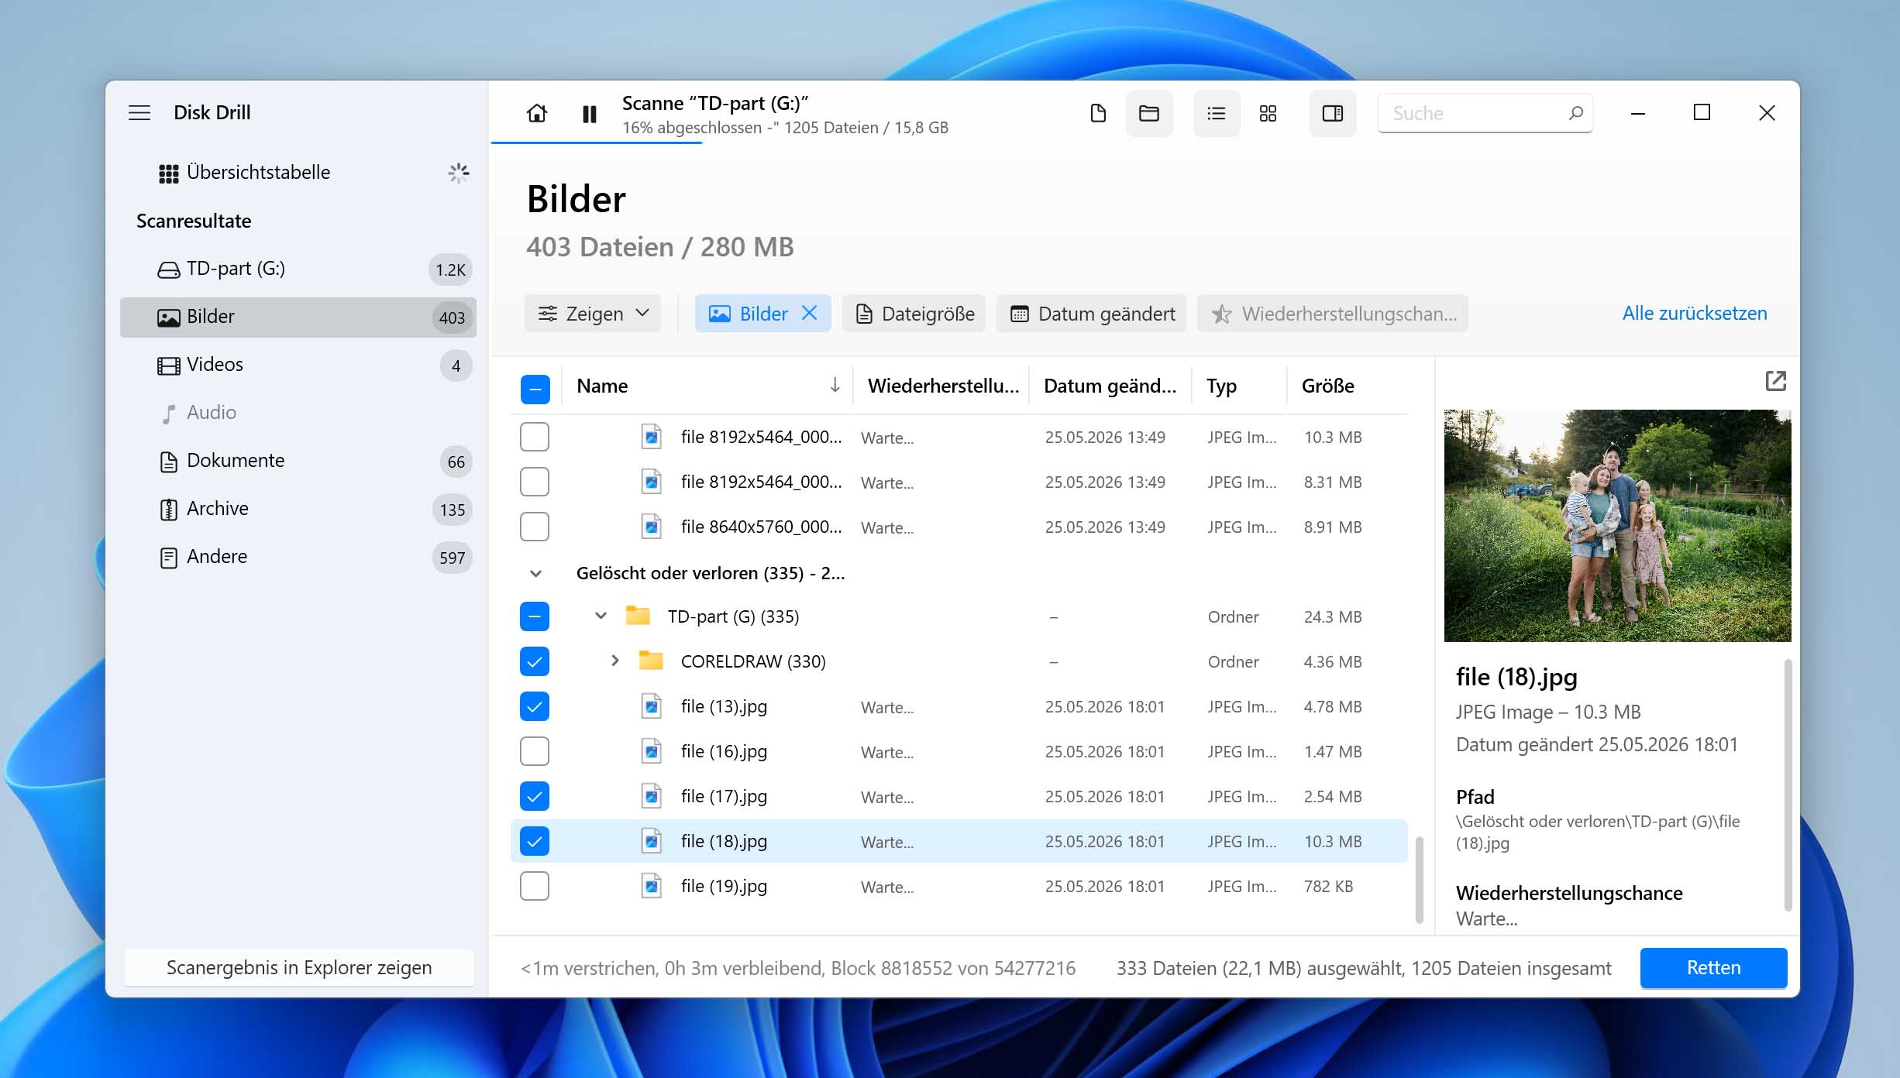This screenshot has height=1078, width=1900.
Task: Open Datum geändert filter
Action: pyautogui.click(x=1092, y=314)
